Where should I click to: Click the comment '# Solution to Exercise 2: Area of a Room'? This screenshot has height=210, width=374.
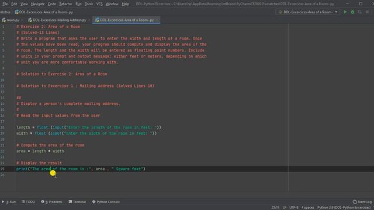[61, 74]
